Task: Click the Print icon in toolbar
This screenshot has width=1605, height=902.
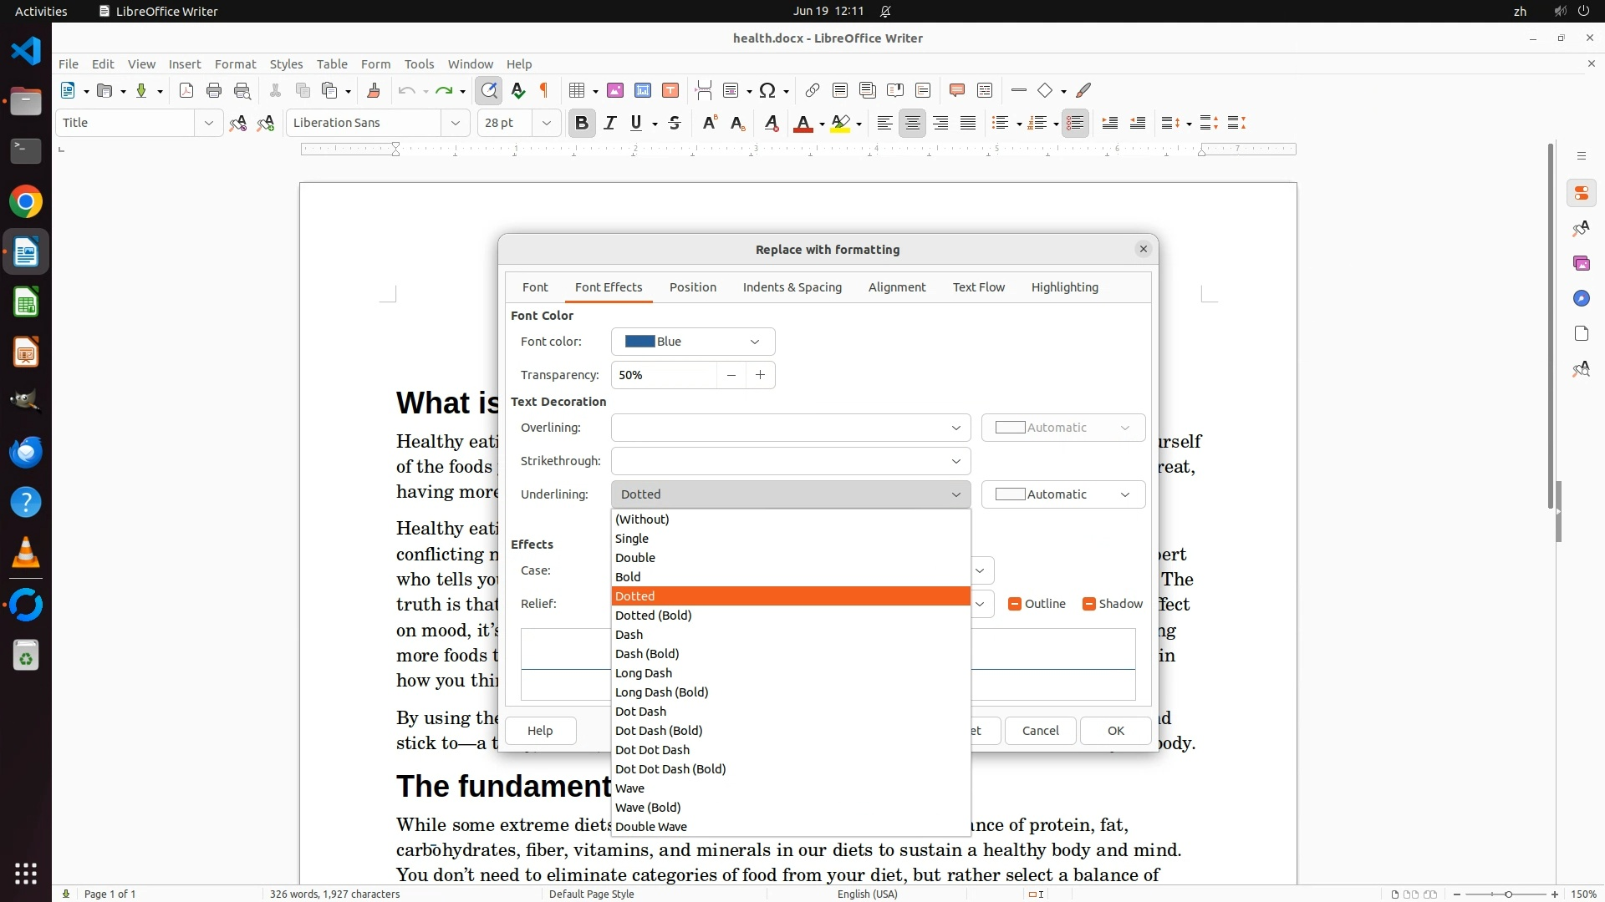Action: point(214,91)
